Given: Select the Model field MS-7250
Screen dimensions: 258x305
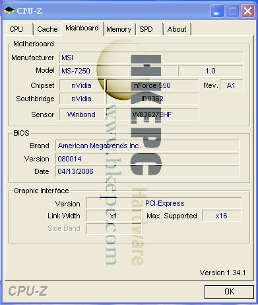Looking at the screenshot, I should (x=118, y=71).
